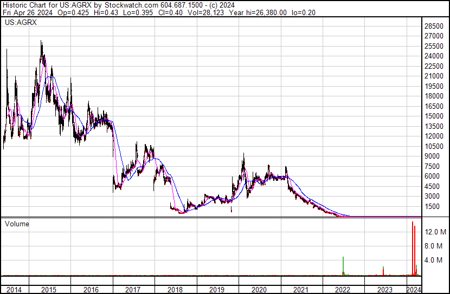
Task: Click the 2015 year label on axis
Action: [49, 290]
